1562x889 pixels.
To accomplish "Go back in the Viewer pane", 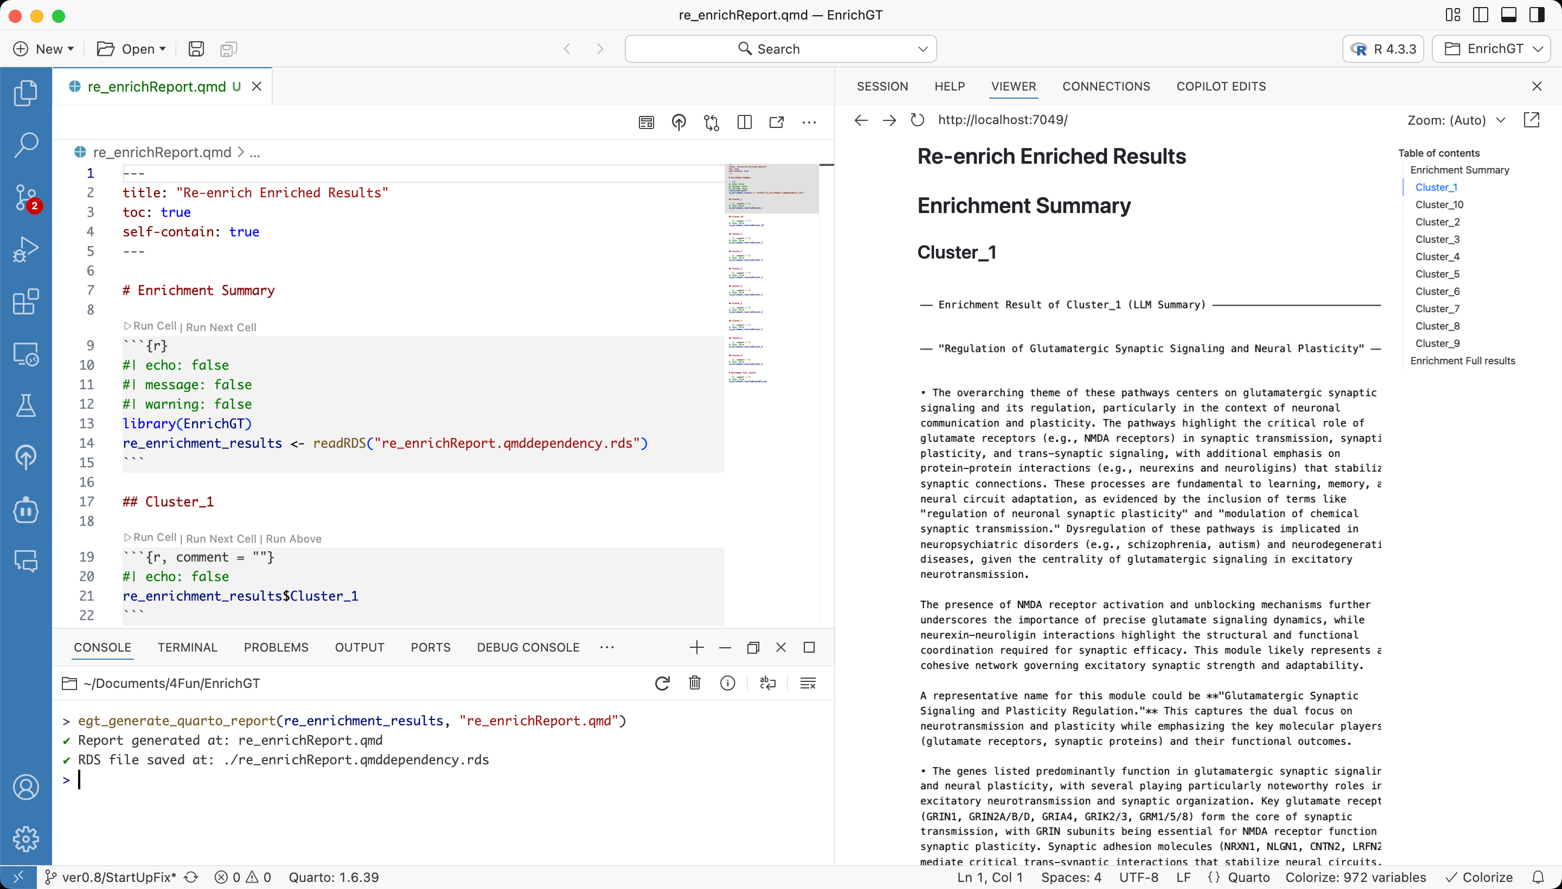I will [861, 120].
